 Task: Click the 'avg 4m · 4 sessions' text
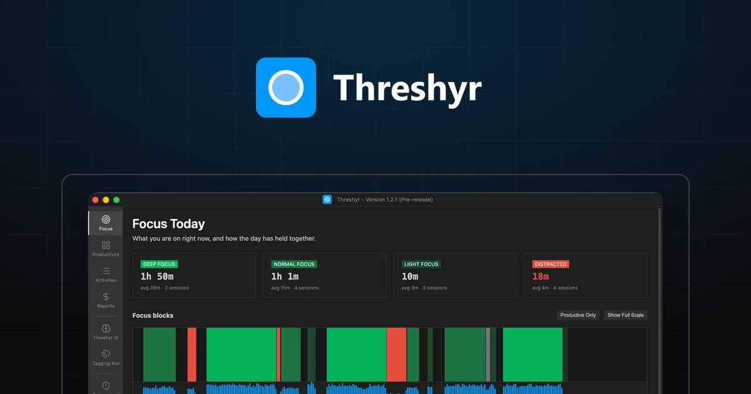[555, 288]
